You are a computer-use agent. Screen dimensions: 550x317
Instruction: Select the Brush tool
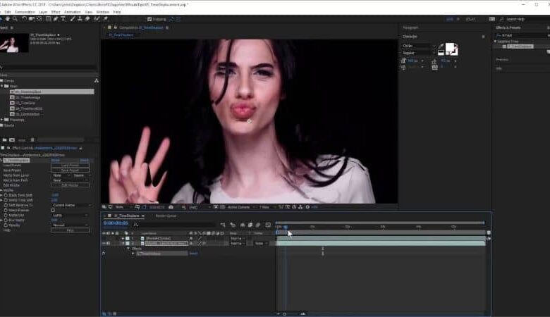coord(73,19)
